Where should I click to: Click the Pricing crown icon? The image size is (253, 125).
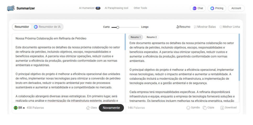212,8
